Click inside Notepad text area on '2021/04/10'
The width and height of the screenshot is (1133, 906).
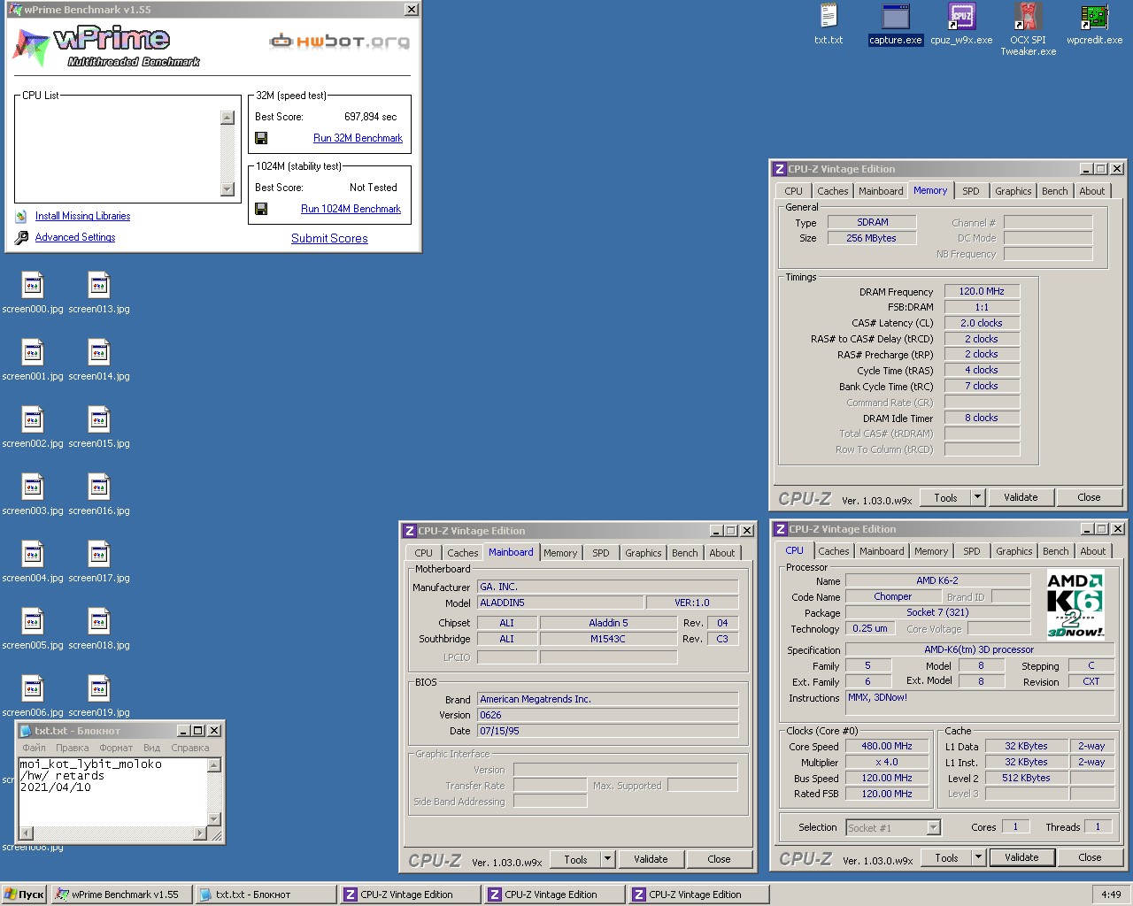55,787
